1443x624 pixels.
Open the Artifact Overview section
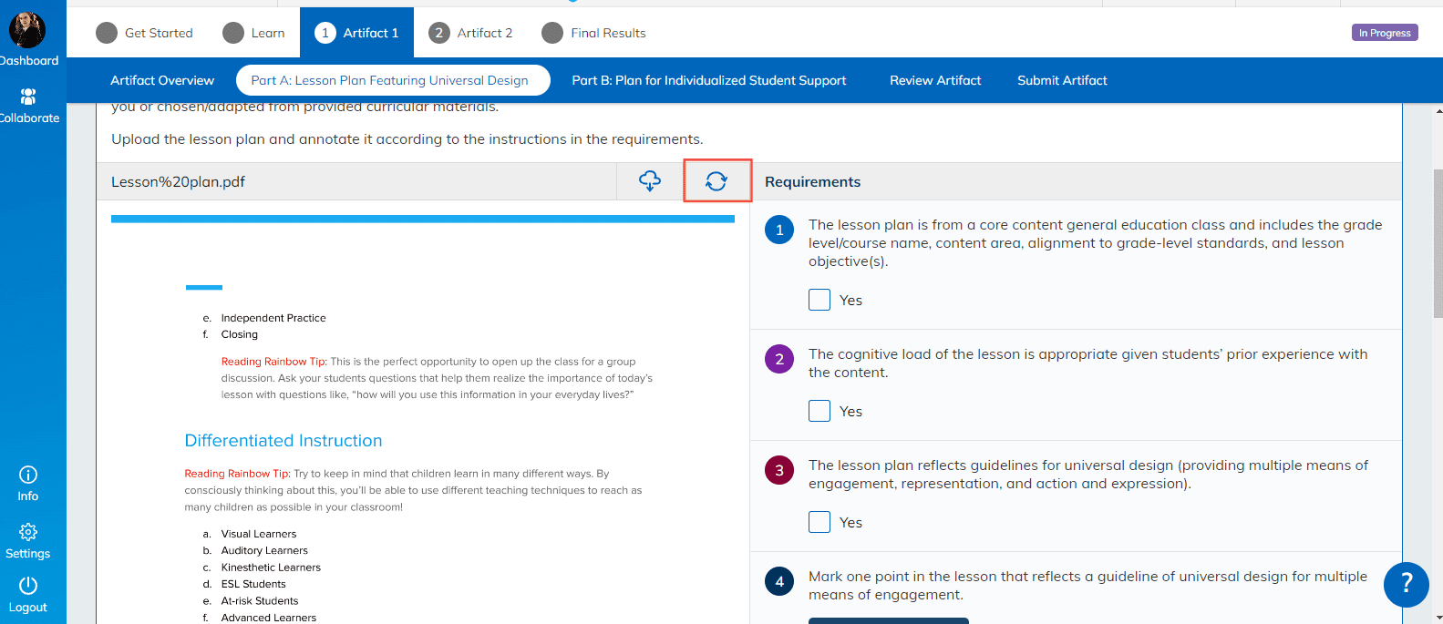(162, 80)
